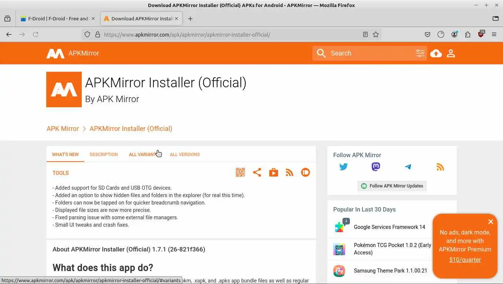The height and width of the screenshot is (284, 503).
Task: Click Pokémon TCG Pocket app thumbnail
Action: (339, 249)
